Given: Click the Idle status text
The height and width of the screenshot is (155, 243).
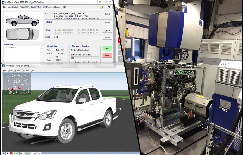Looking at the screenshot, I should click(56, 57).
